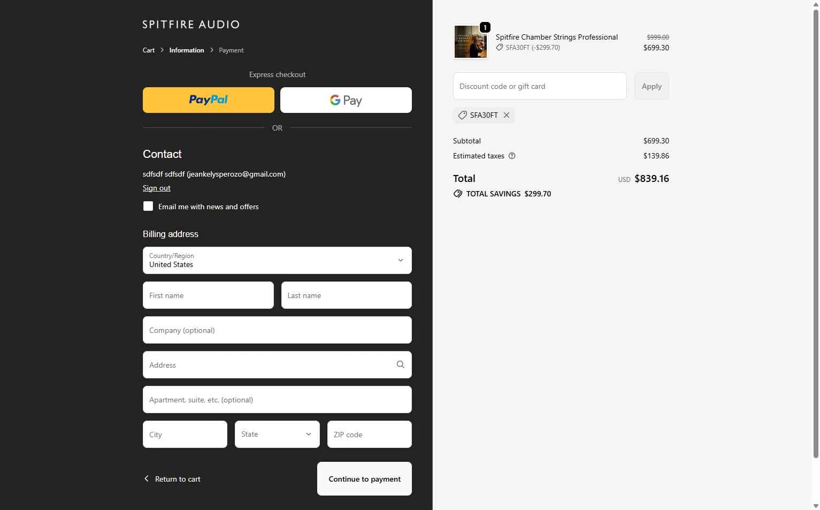This screenshot has height=510, width=820.
Task: Remove the SFA30FT discount code
Action: point(506,115)
